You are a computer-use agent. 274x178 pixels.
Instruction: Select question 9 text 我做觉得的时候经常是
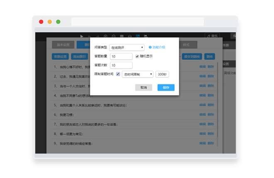coord(76,144)
